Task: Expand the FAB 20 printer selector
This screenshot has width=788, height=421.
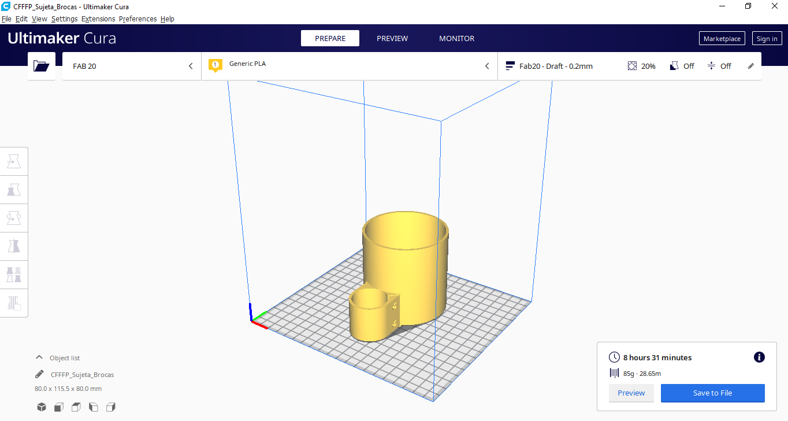Action: coord(132,66)
